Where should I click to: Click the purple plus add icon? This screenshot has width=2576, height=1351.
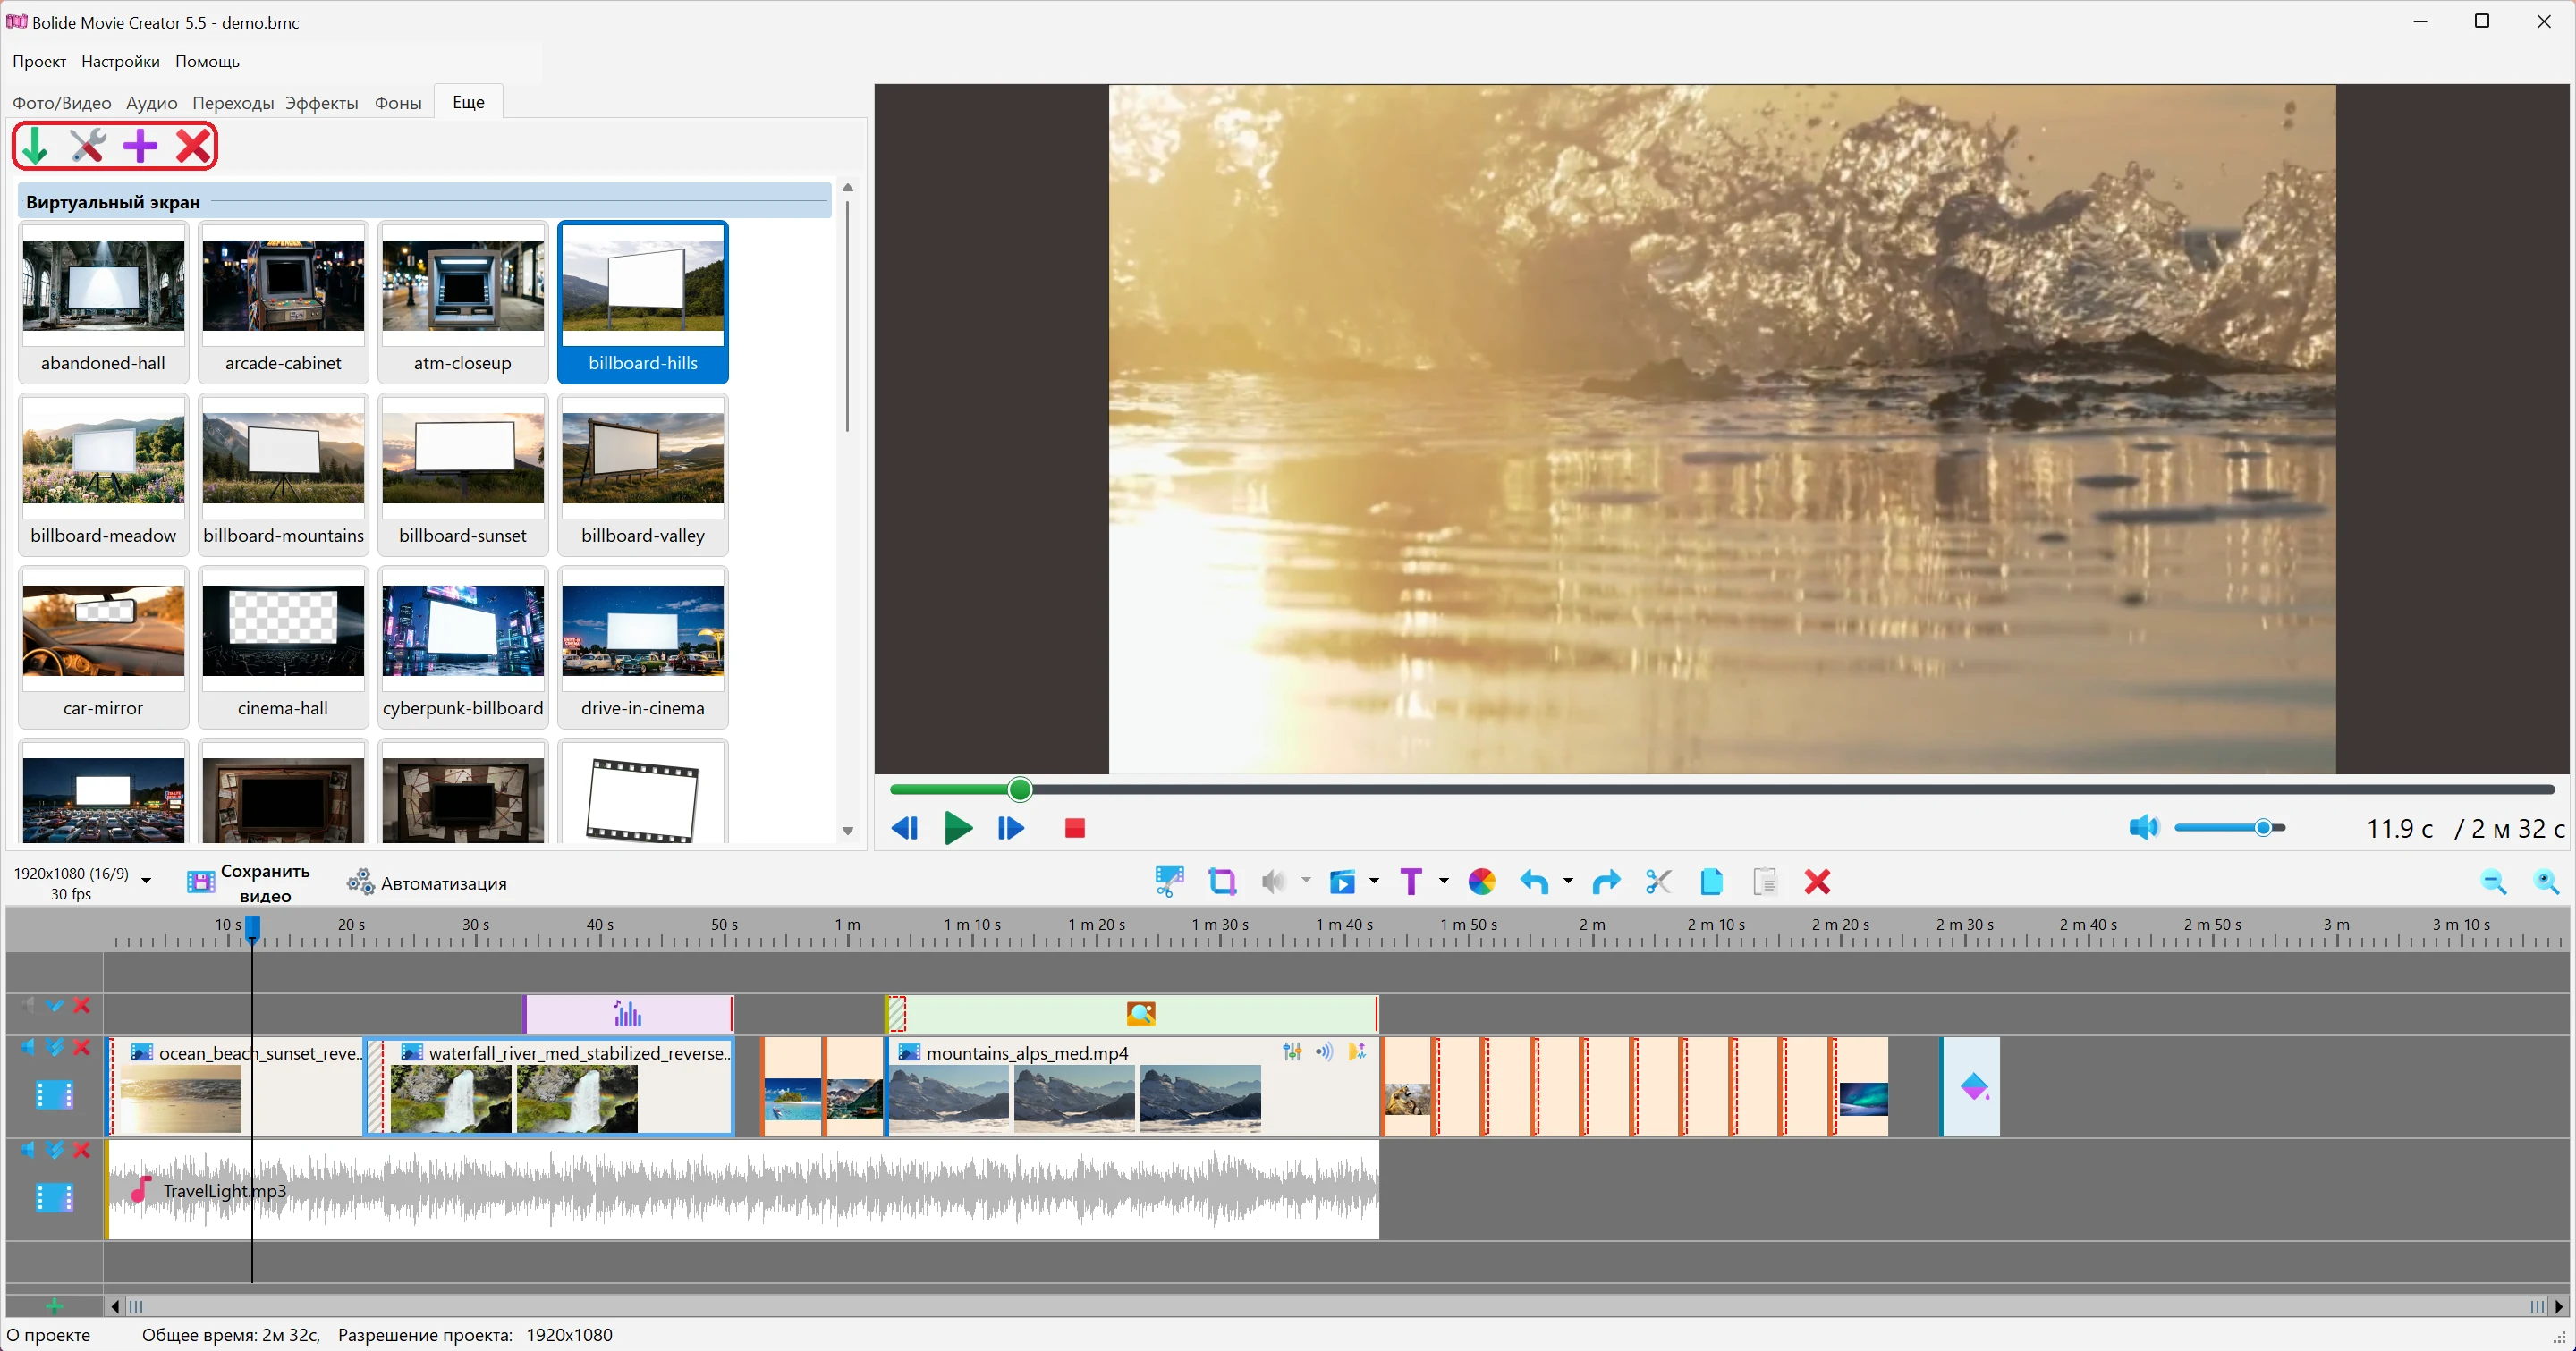140,146
